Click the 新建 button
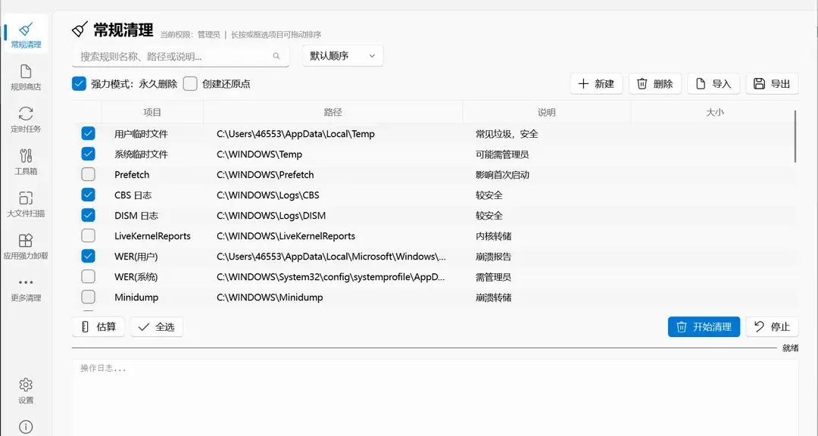The width and height of the screenshot is (818, 436). (596, 83)
